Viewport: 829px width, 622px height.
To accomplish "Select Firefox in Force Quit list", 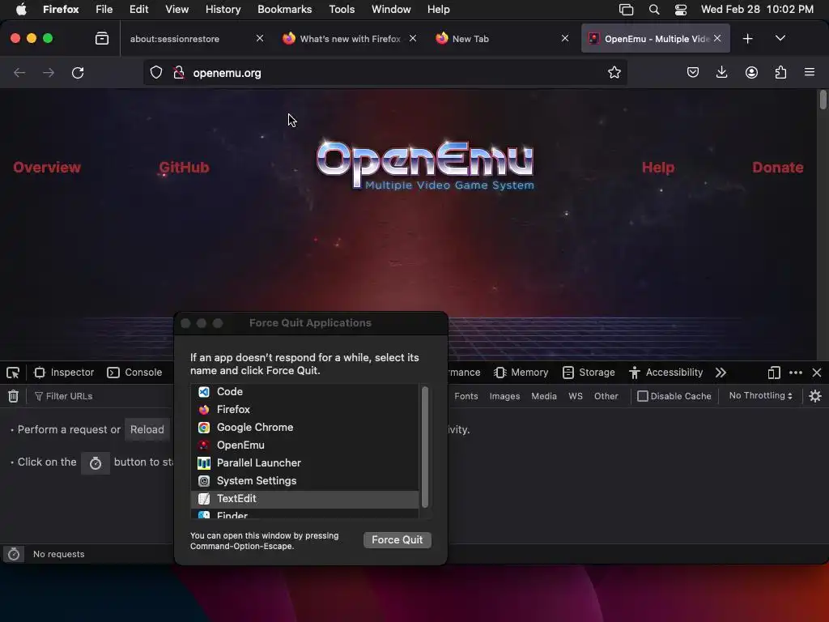I will pyautogui.click(x=304, y=409).
